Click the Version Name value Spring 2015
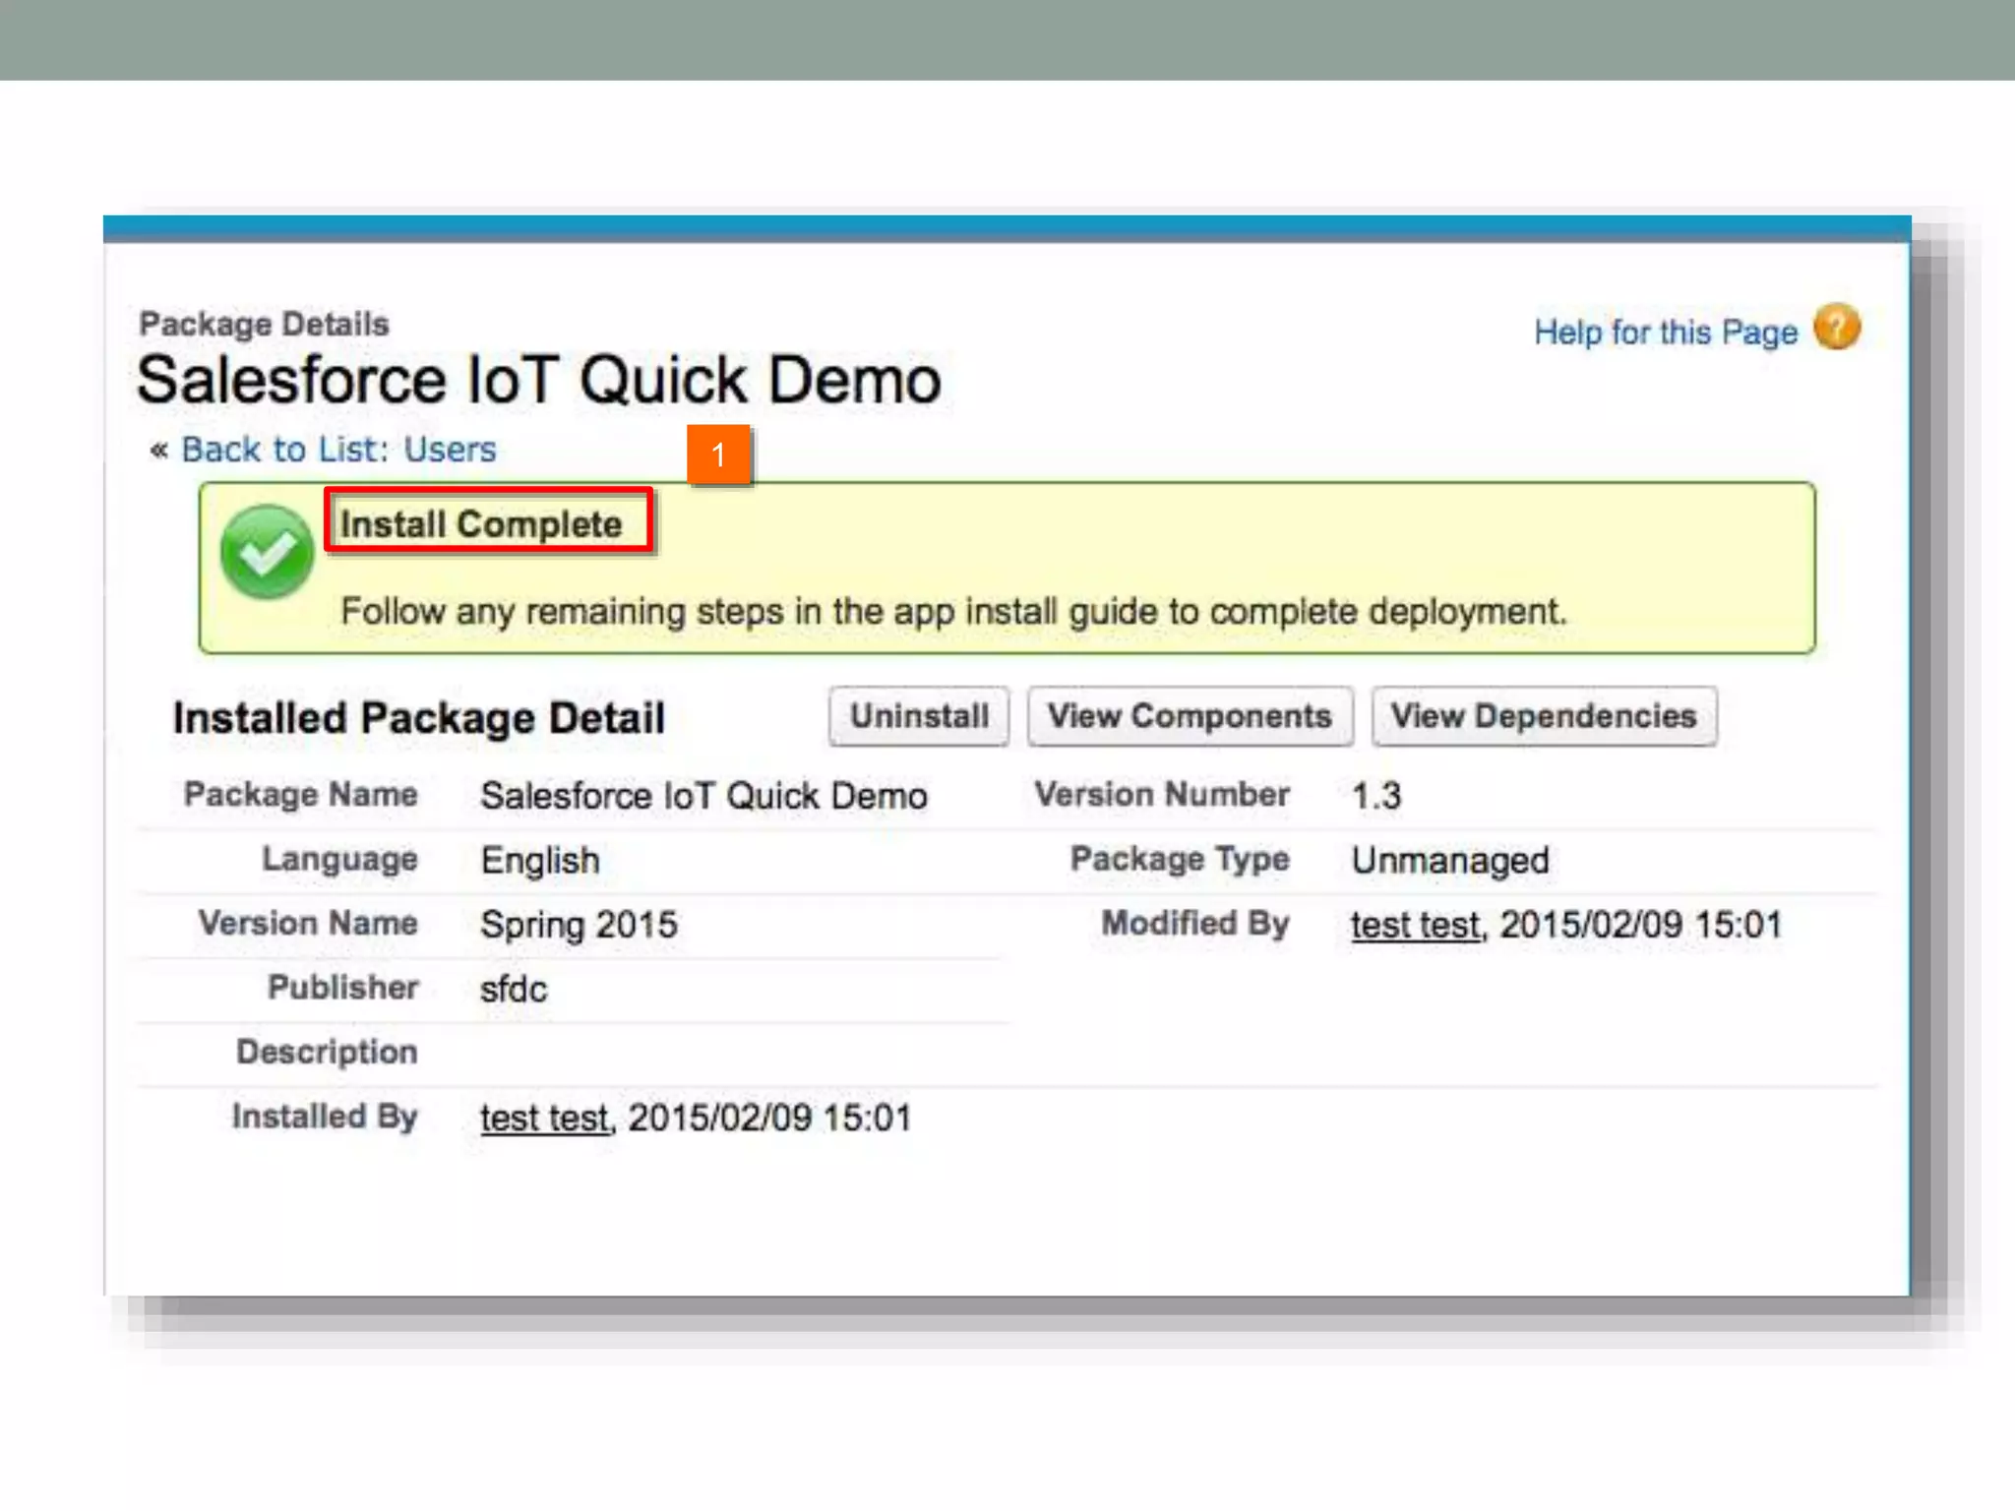The image size is (2015, 1511). pos(579,925)
